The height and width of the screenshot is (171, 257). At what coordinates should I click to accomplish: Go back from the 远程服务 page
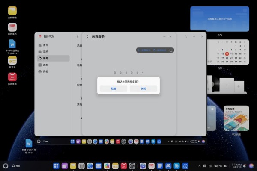pyautogui.click(x=87, y=37)
